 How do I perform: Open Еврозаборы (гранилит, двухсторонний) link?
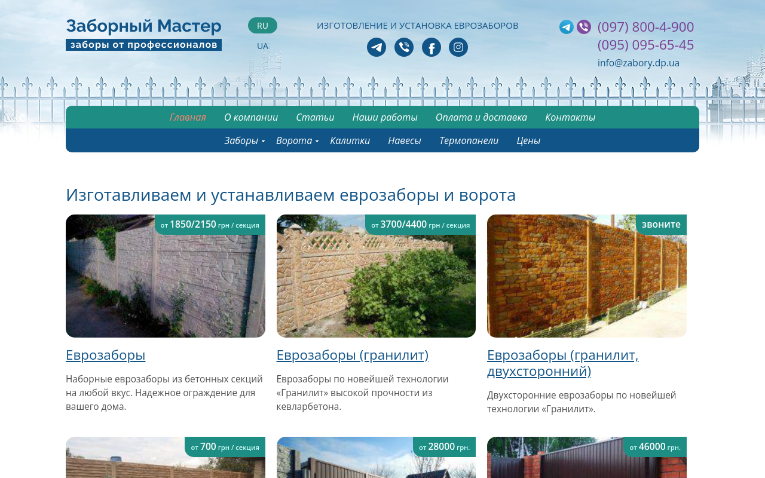[563, 363]
